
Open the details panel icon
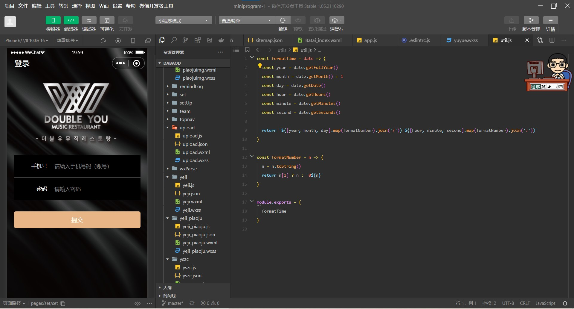[550, 20]
